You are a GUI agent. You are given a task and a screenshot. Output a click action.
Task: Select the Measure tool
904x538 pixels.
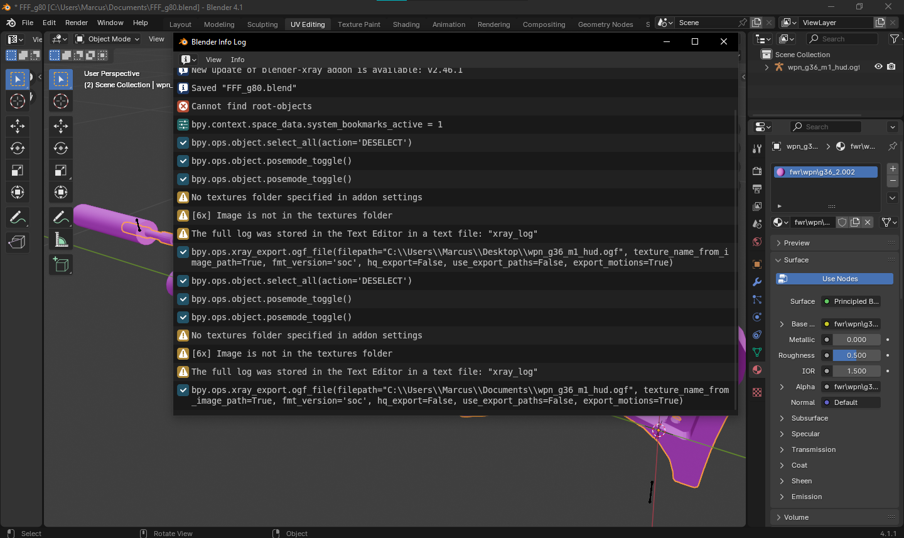pos(61,240)
